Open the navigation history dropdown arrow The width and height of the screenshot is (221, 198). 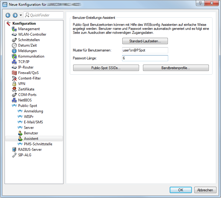(21, 15)
